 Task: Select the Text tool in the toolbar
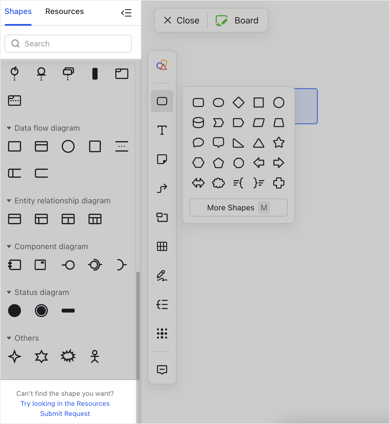(x=162, y=130)
